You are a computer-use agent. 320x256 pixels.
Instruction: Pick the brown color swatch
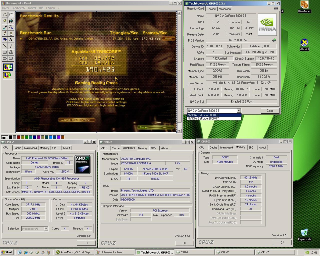click(x=63, y=137)
